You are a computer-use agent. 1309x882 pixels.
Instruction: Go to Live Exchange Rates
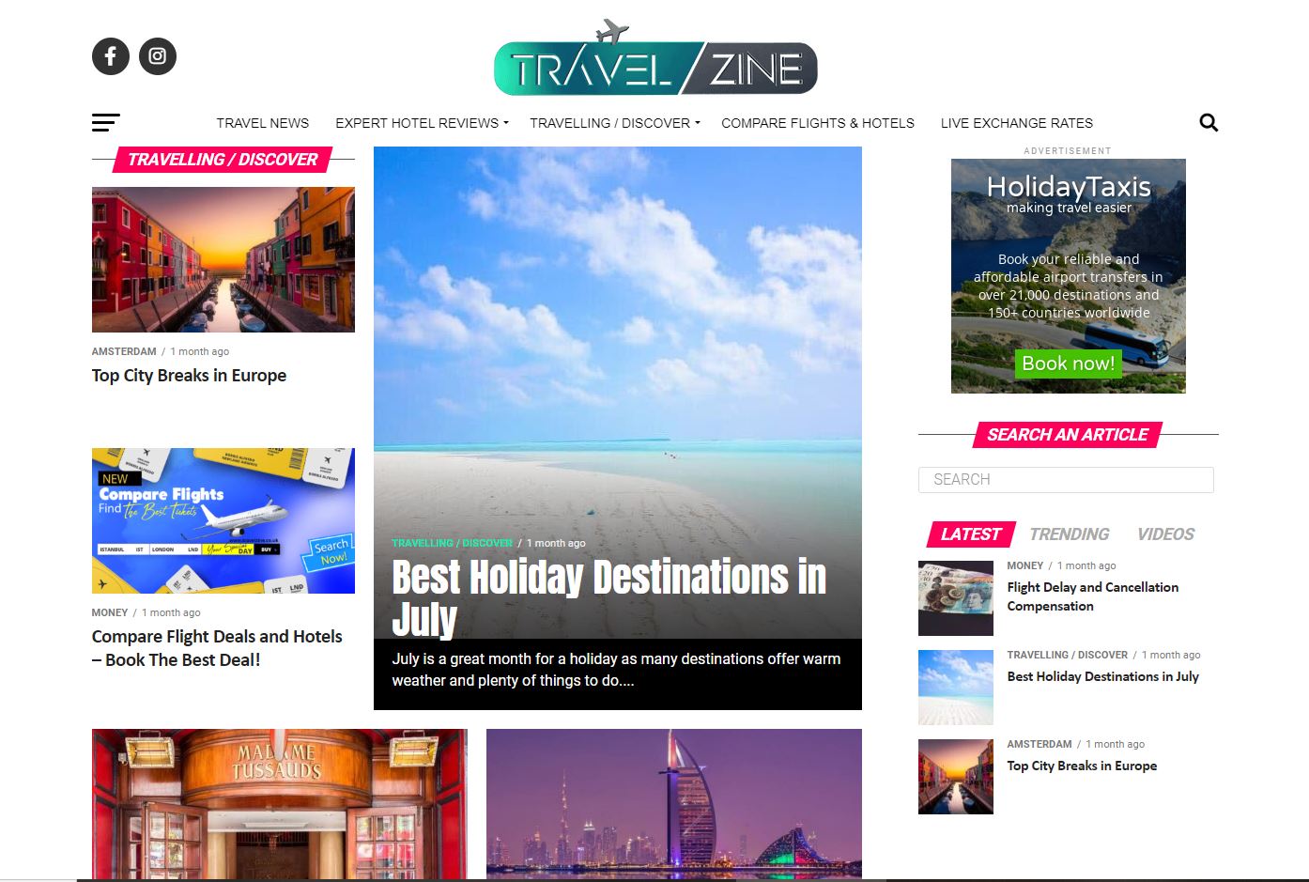tap(1017, 123)
